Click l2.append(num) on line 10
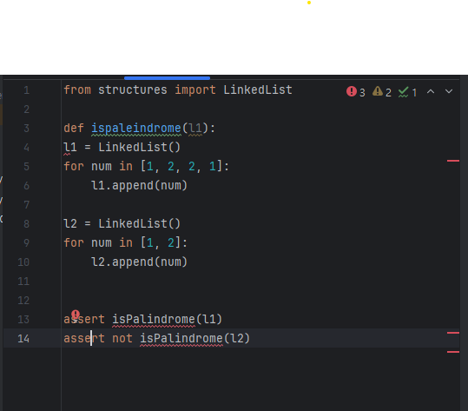 coord(139,262)
